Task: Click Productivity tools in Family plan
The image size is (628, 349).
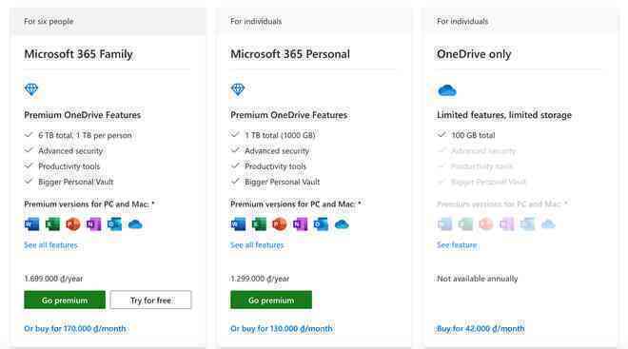Action: 69,166
